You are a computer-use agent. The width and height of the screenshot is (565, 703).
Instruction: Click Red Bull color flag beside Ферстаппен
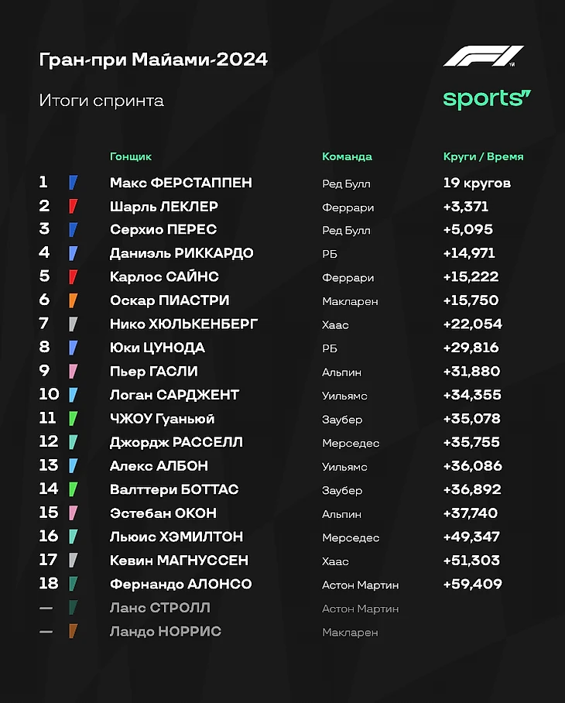pyautogui.click(x=73, y=182)
